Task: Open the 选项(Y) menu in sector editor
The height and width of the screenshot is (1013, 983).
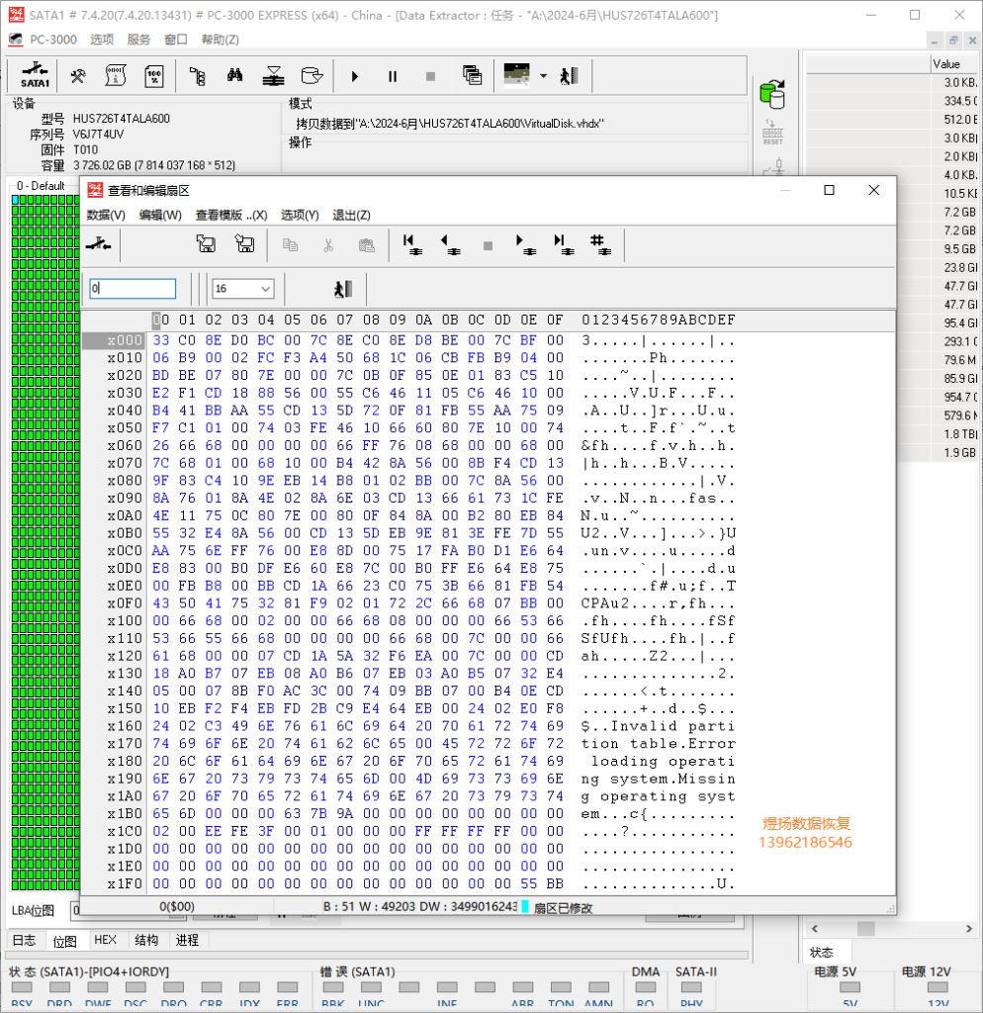Action: [x=300, y=215]
